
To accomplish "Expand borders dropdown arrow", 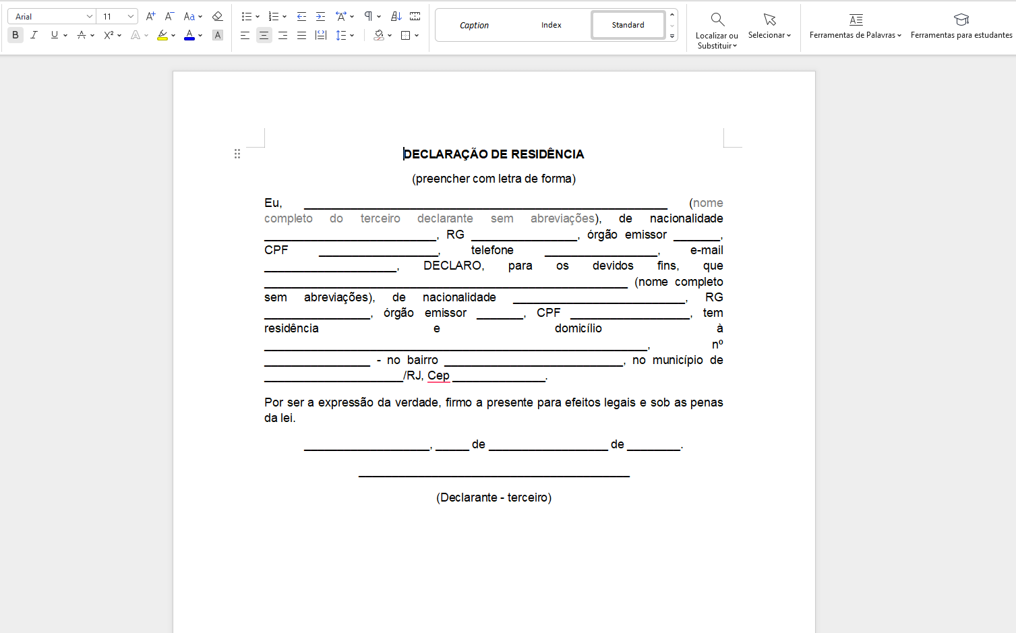I will coord(417,36).
